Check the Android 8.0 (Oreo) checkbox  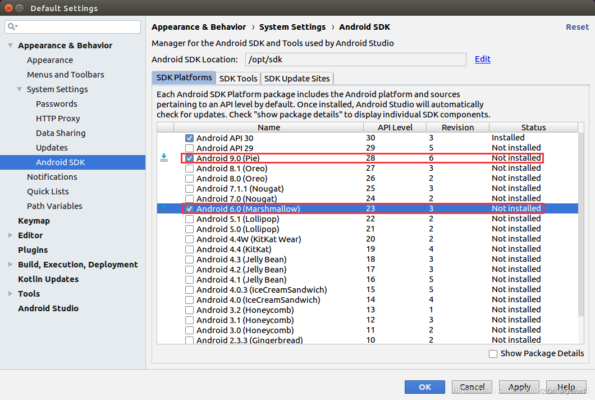189,179
